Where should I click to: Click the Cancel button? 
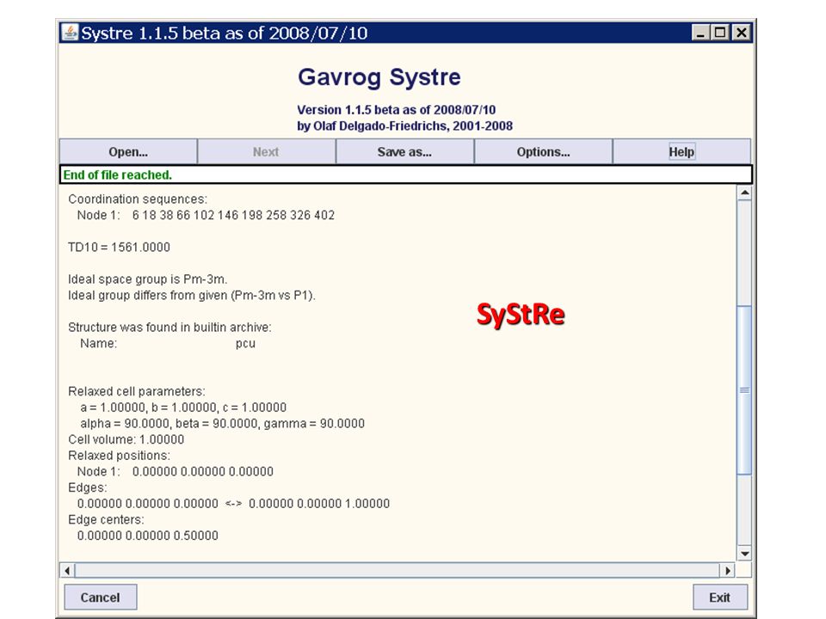100,598
